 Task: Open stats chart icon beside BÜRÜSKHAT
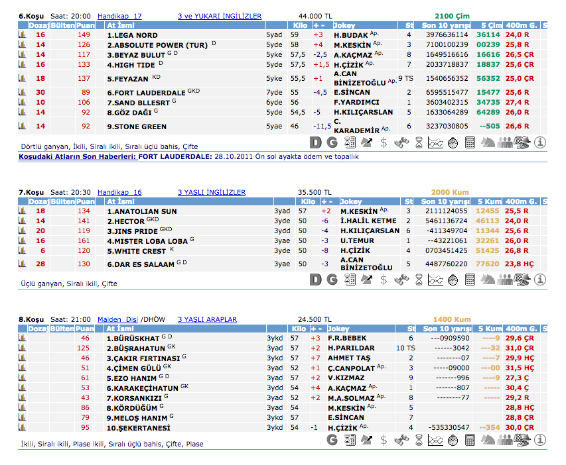pyautogui.click(x=22, y=338)
